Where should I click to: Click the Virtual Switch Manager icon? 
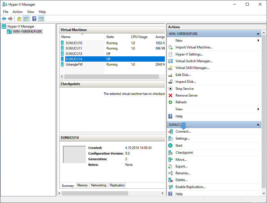(x=170, y=61)
